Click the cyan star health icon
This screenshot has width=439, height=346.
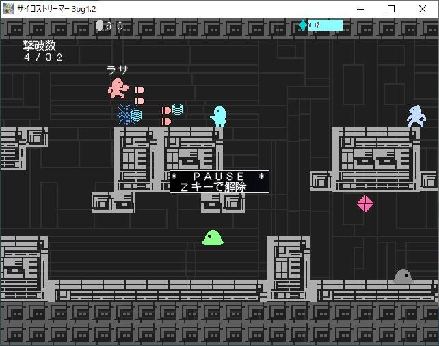303,25
